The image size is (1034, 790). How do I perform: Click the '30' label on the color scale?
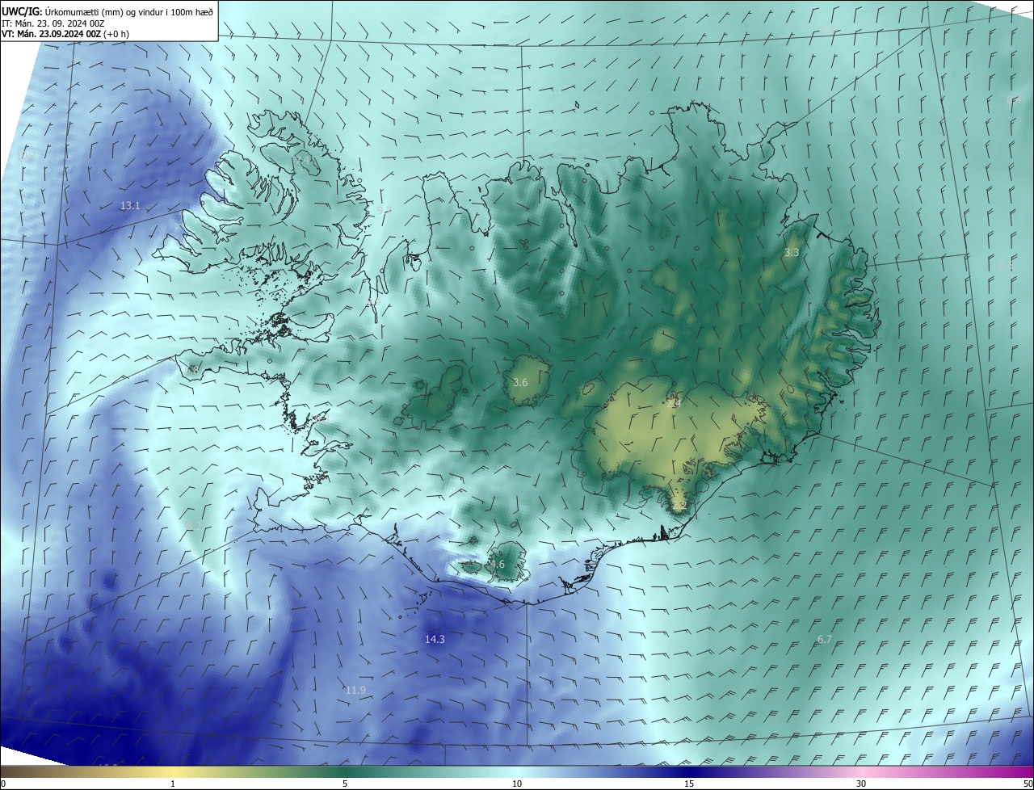(x=861, y=784)
